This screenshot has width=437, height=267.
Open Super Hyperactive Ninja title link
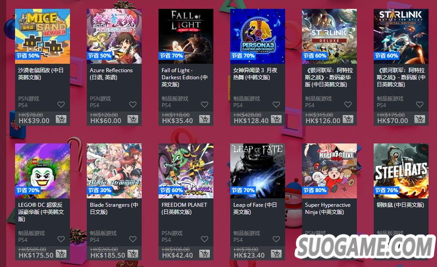(327, 209)
